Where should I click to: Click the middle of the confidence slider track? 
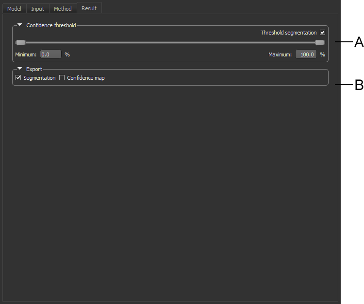[x=170, y=43]
